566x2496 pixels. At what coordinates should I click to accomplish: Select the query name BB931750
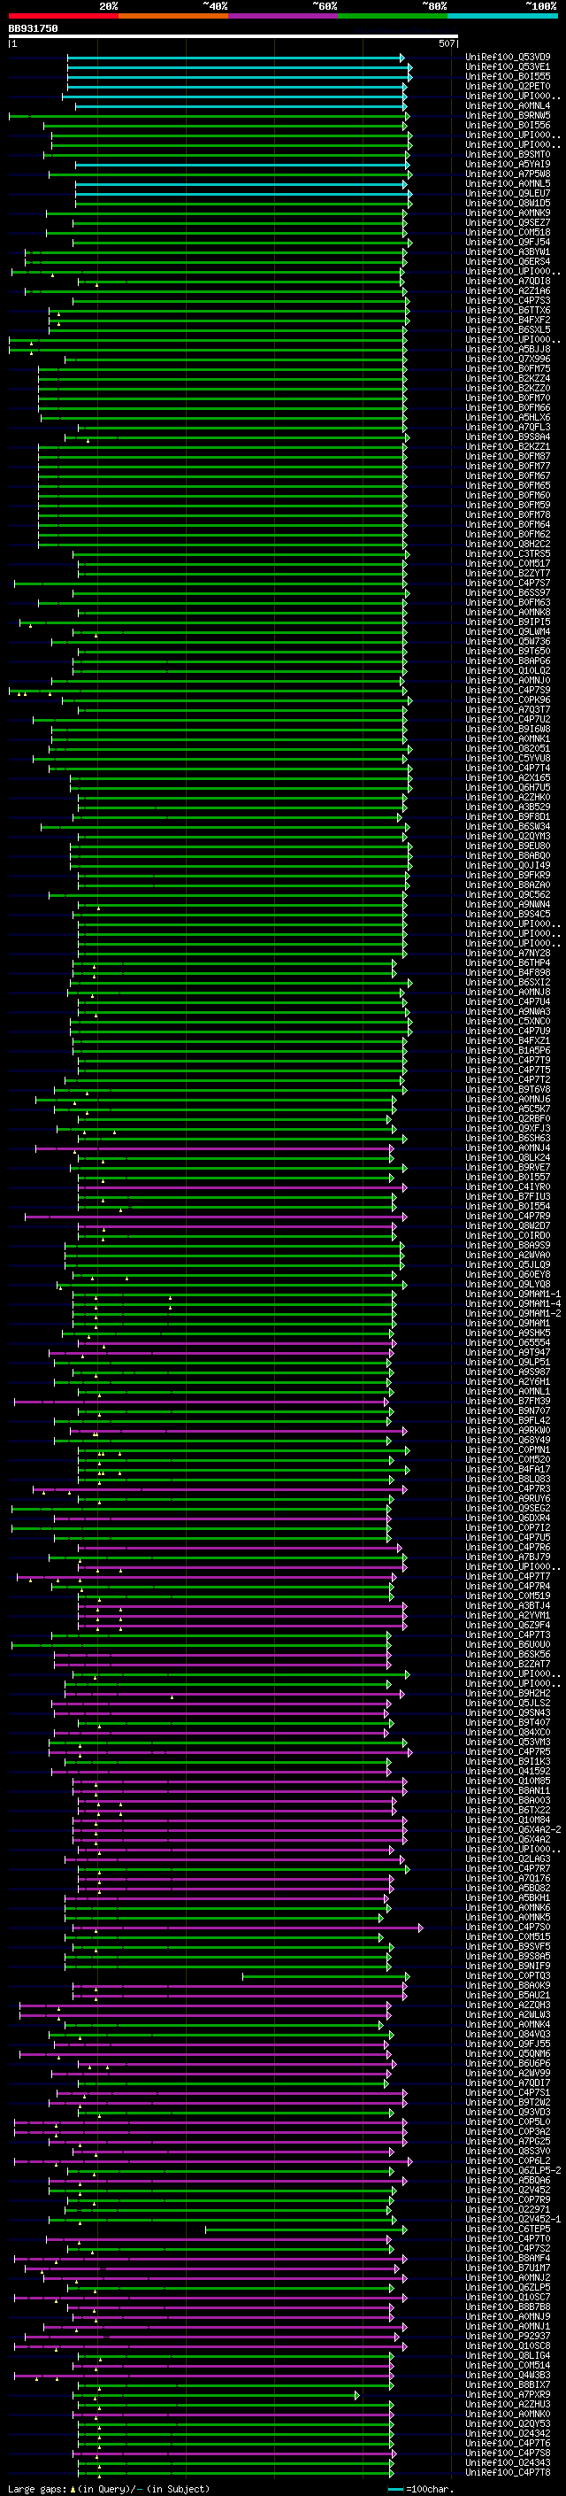pos(33,28)
